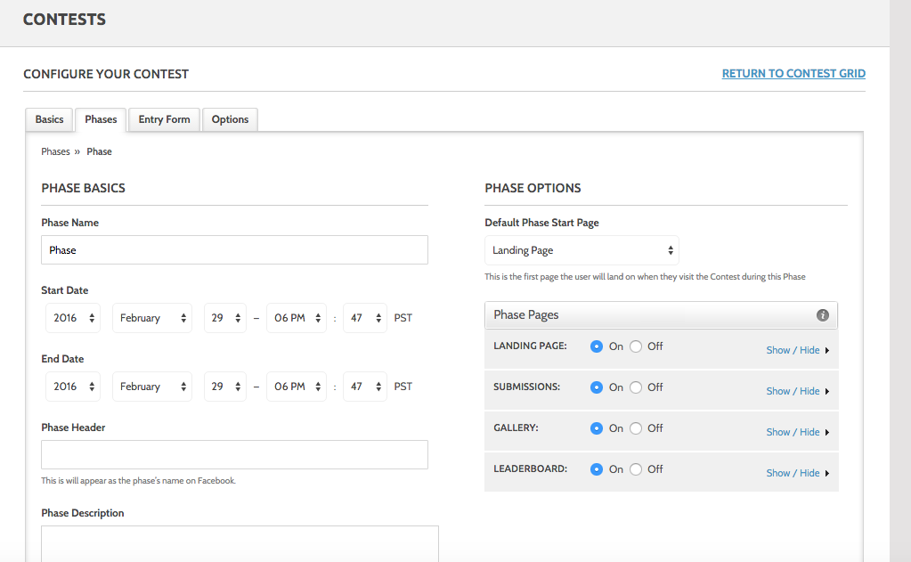This screenshot has height=562, width=911.
Task: Select Off for Submissions page
Action: click(636, 387)
